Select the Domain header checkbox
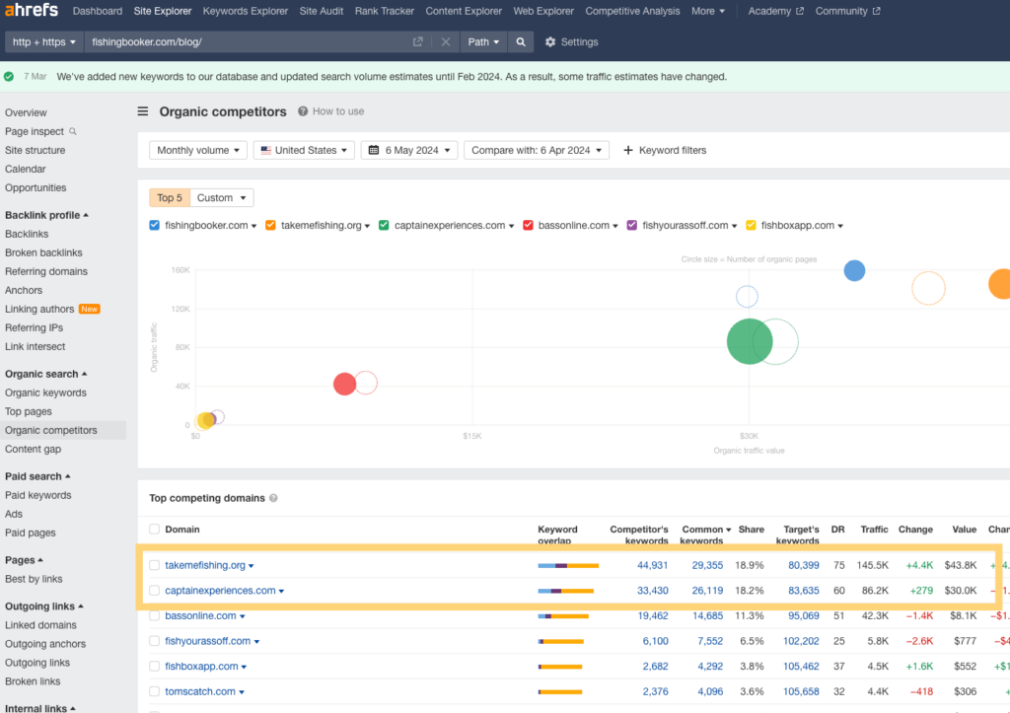This screenshot has width=1010, height=713. click(155, 530)
